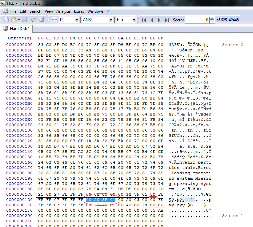Open the Analysis menu
Viewport: 253px width, 227px height.
[x=63, y=11]
